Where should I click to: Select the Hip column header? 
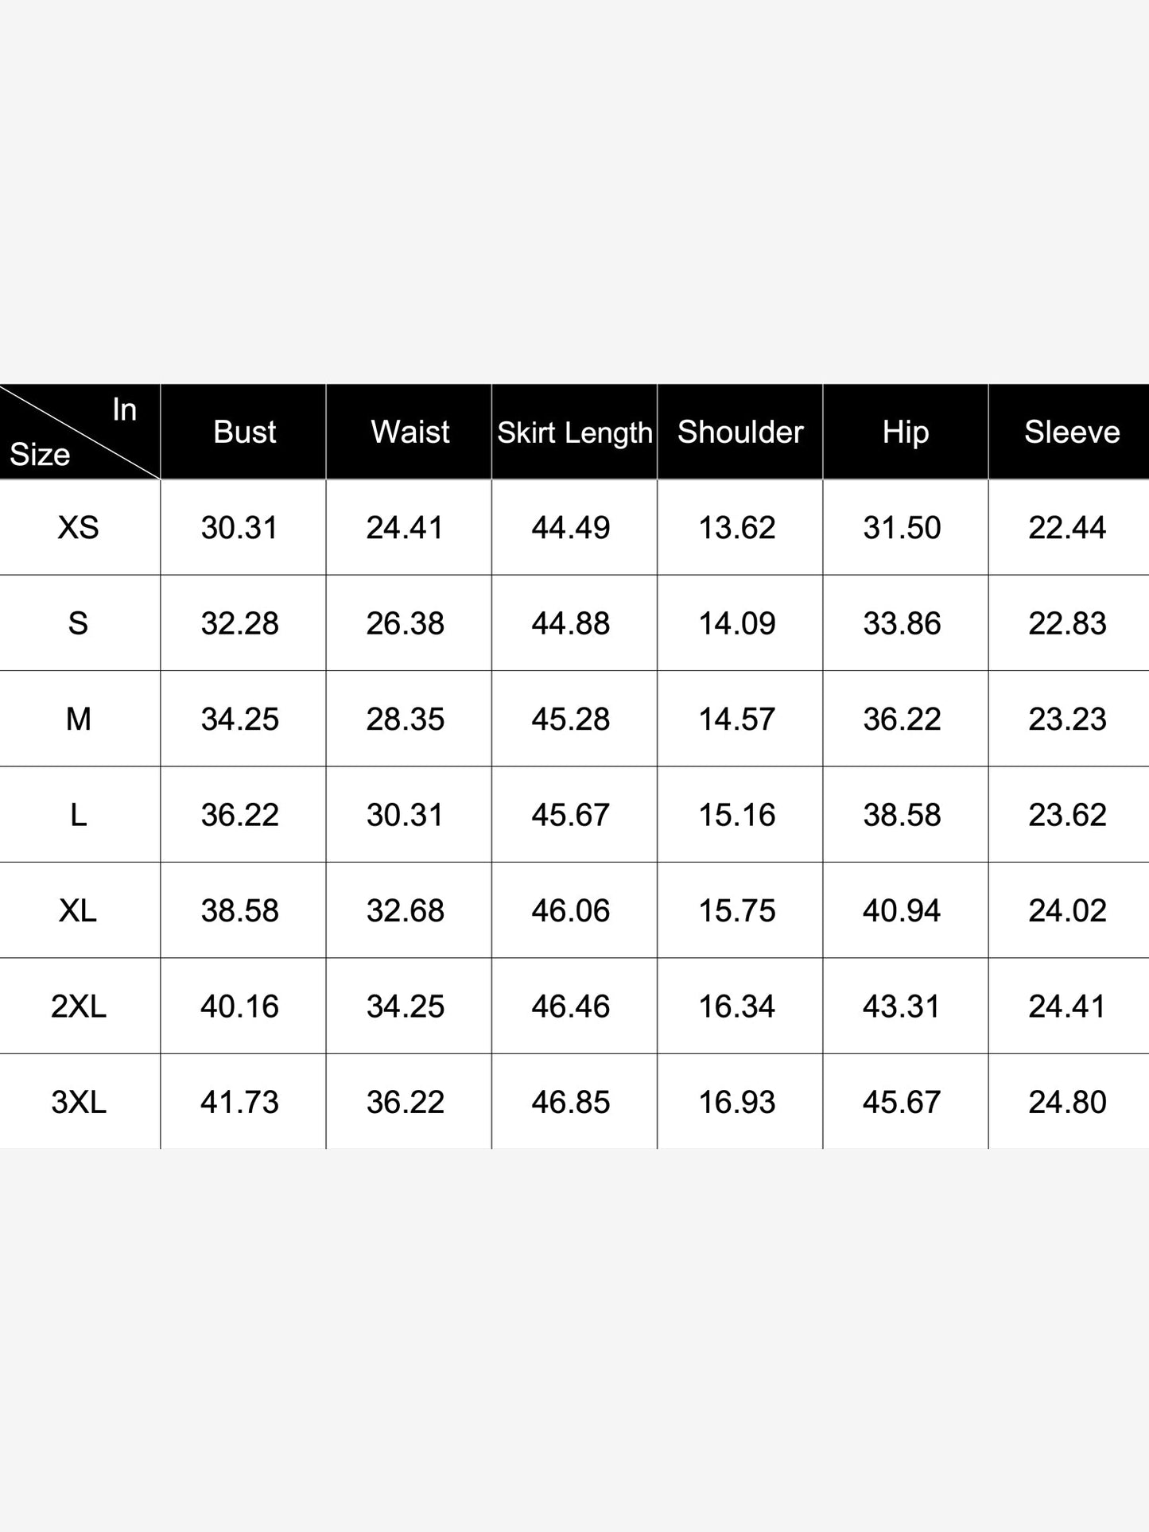click(x=905, y=432)
